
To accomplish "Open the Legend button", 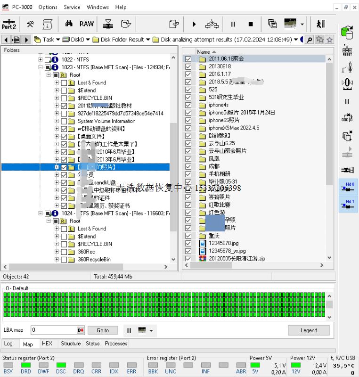I will click(x=309, y=330).
